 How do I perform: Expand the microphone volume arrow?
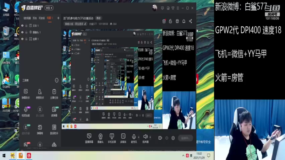pyautogui.click(x=139, y=137)
